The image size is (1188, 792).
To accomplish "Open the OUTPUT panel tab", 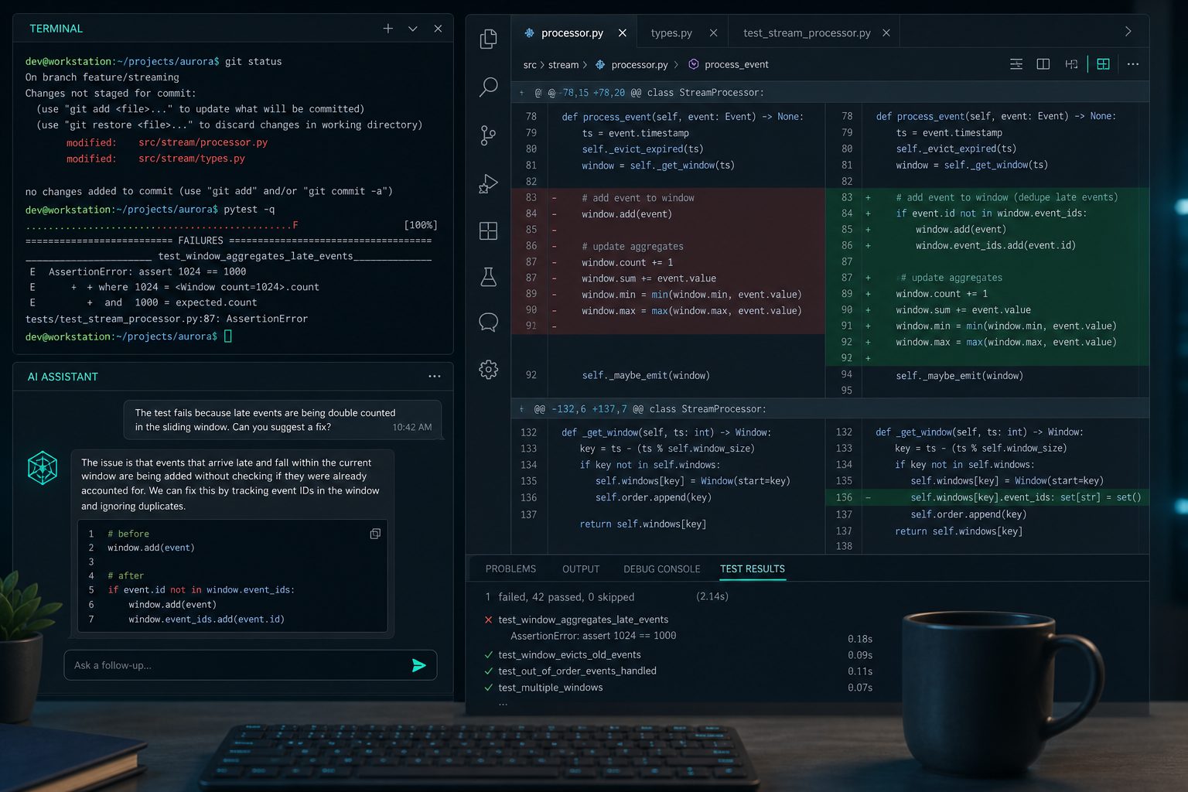I will coord(581,569).
